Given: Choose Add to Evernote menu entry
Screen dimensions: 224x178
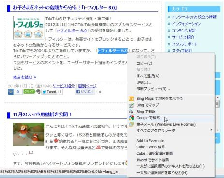Looking at the screenshot, I should (x=150, y=141).
